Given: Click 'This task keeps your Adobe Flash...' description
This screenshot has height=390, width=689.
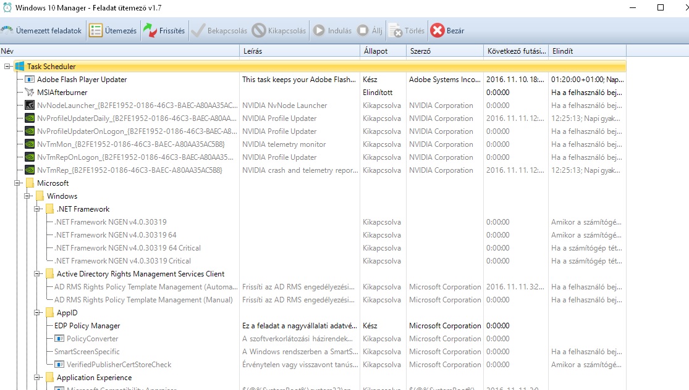Looking at the screenshot, I should tap(299, 80).
